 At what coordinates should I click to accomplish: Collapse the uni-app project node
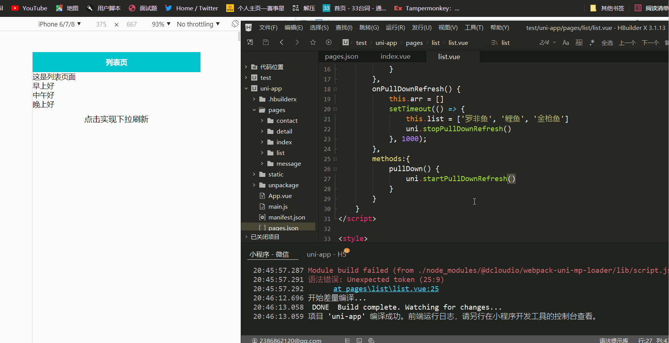[246, 88]
